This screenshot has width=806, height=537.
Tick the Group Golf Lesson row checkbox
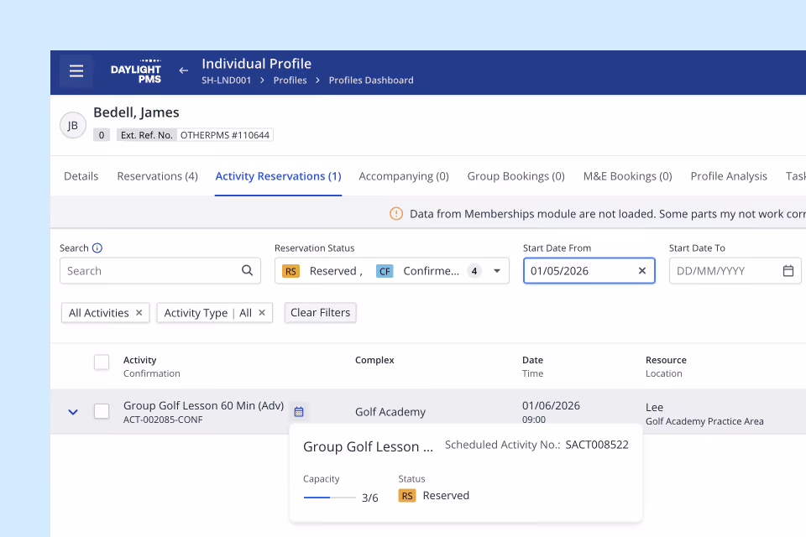tap(102, 411)
